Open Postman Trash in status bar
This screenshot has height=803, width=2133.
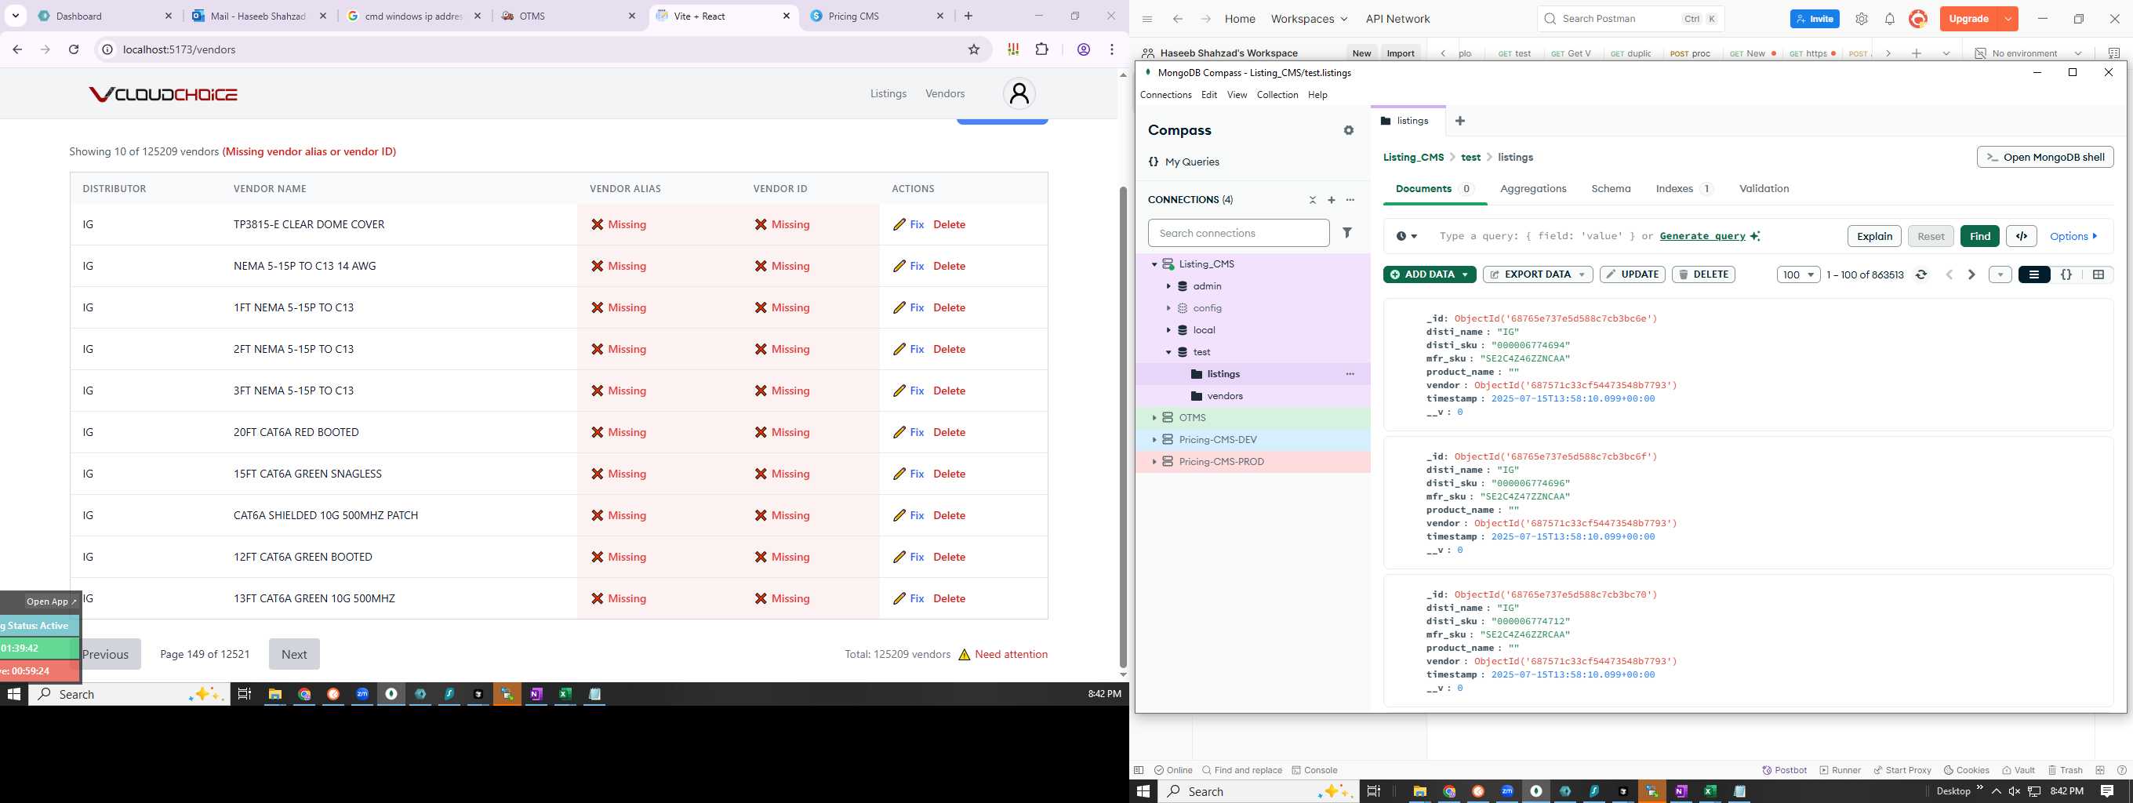2064,770
